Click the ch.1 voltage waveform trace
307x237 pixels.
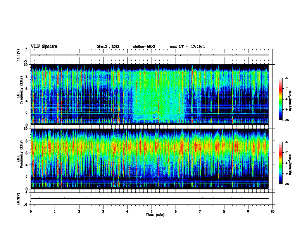tap(150, 55)
